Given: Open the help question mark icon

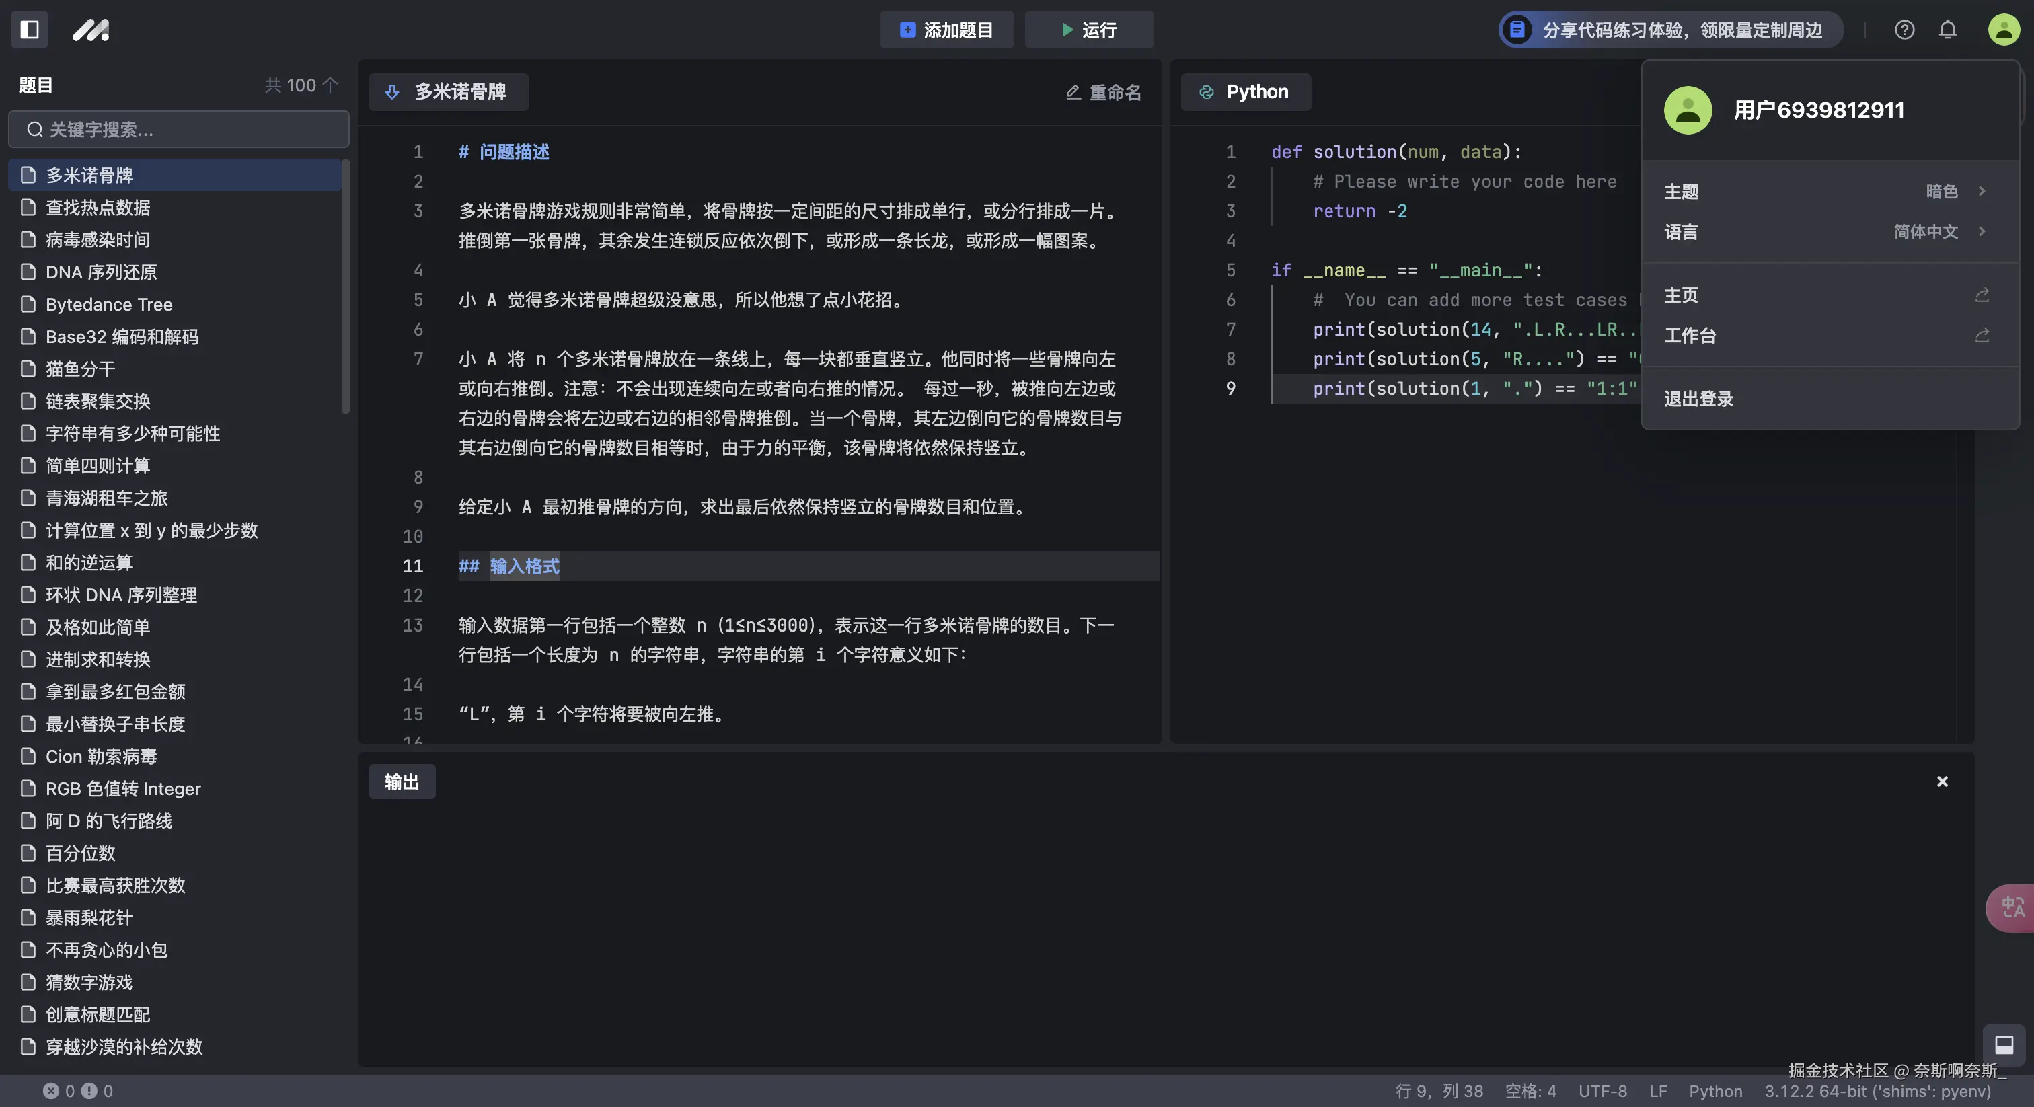Looking at the screenshot, I should click(1904, 29).
